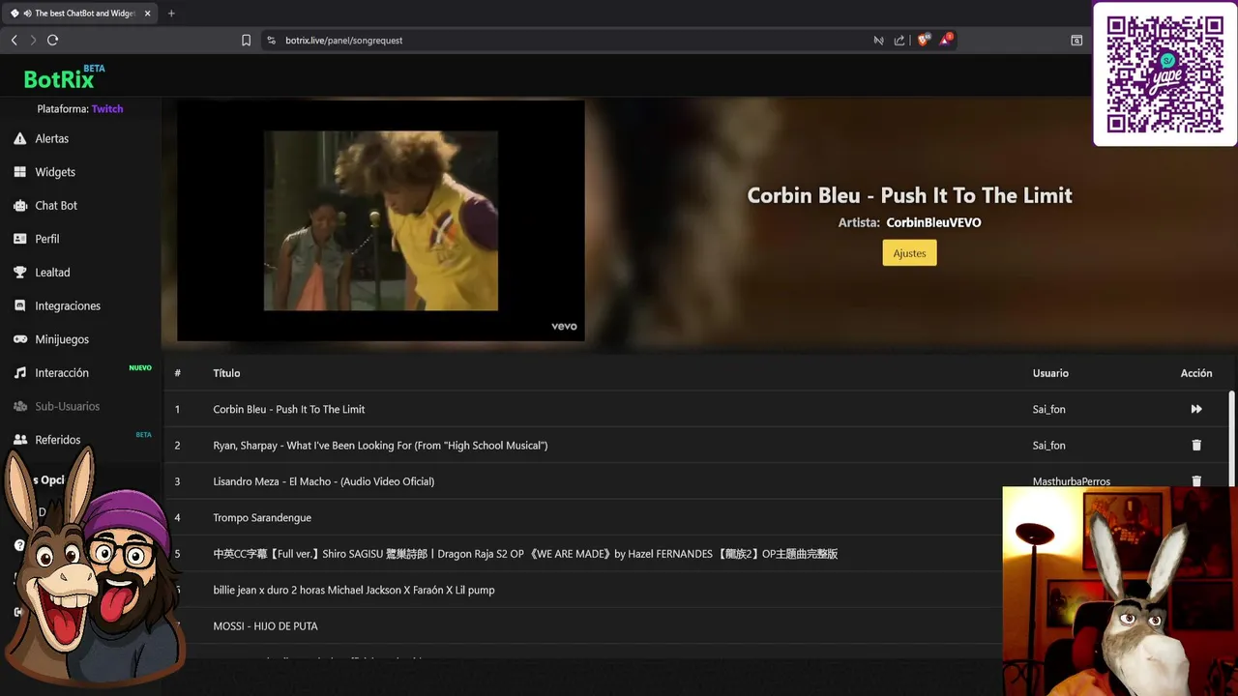Click the address bar icon left of share
The width and height of the screenshot is (1238, 696).
pyautogui.click(x=878, y=41)
